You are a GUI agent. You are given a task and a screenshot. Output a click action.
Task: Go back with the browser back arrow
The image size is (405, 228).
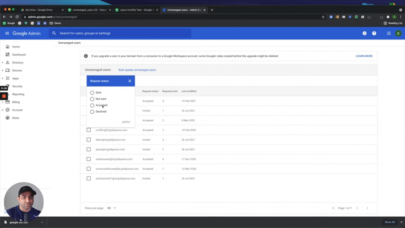tap(4, 17)
